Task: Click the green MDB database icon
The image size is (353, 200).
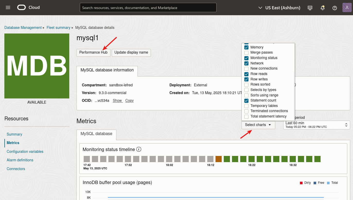Action: (37, 66)
